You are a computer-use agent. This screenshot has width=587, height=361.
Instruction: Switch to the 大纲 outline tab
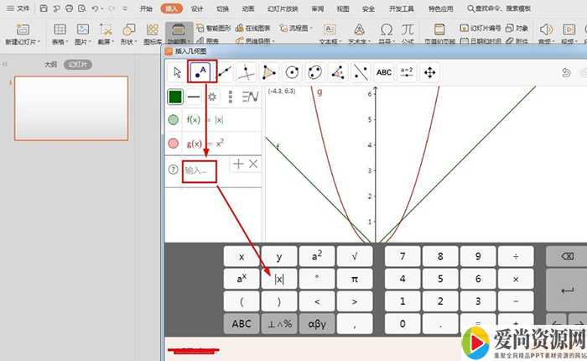50,65
